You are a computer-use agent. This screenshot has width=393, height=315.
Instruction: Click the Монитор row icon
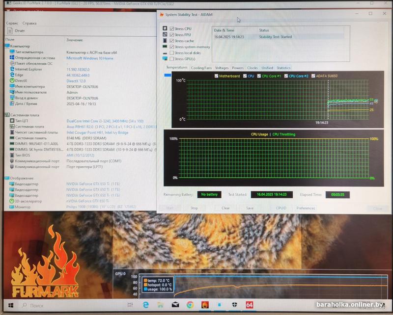(12, 207)
